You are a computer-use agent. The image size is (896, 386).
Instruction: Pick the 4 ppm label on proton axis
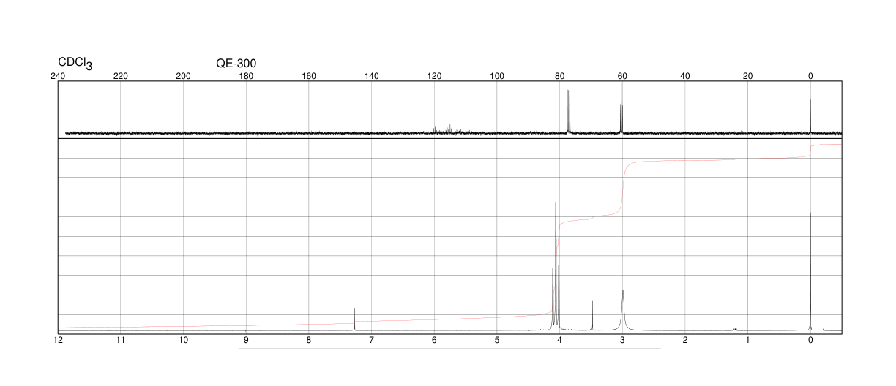(x=559, y=340)
